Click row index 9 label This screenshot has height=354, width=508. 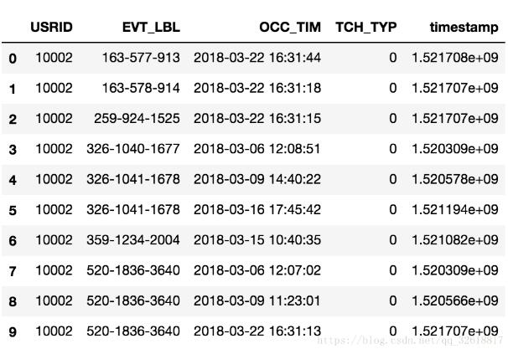[12, 332]
